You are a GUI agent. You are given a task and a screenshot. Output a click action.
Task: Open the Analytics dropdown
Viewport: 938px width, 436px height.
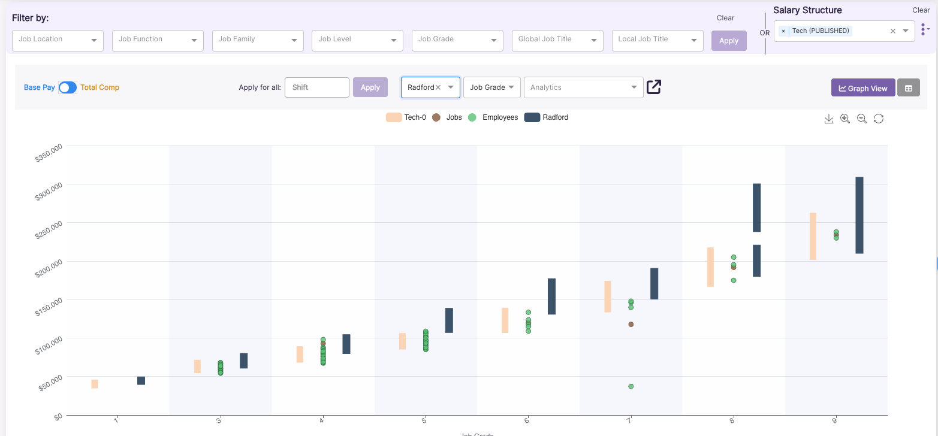pyautogui.click(x=583, y=87)
